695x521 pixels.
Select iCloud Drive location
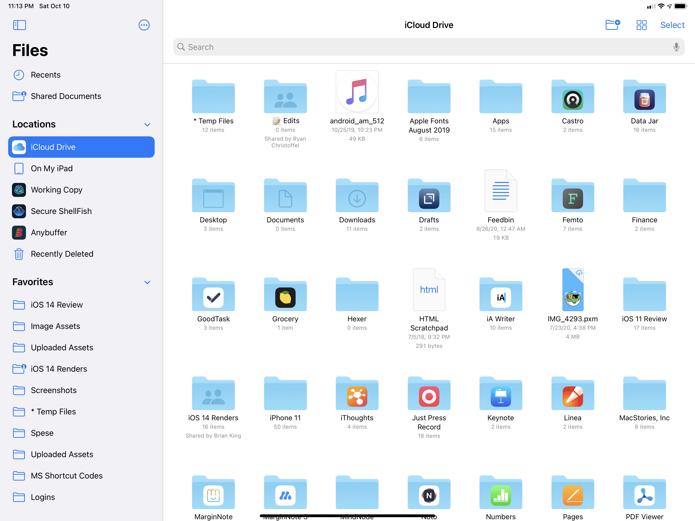[81, 147]
